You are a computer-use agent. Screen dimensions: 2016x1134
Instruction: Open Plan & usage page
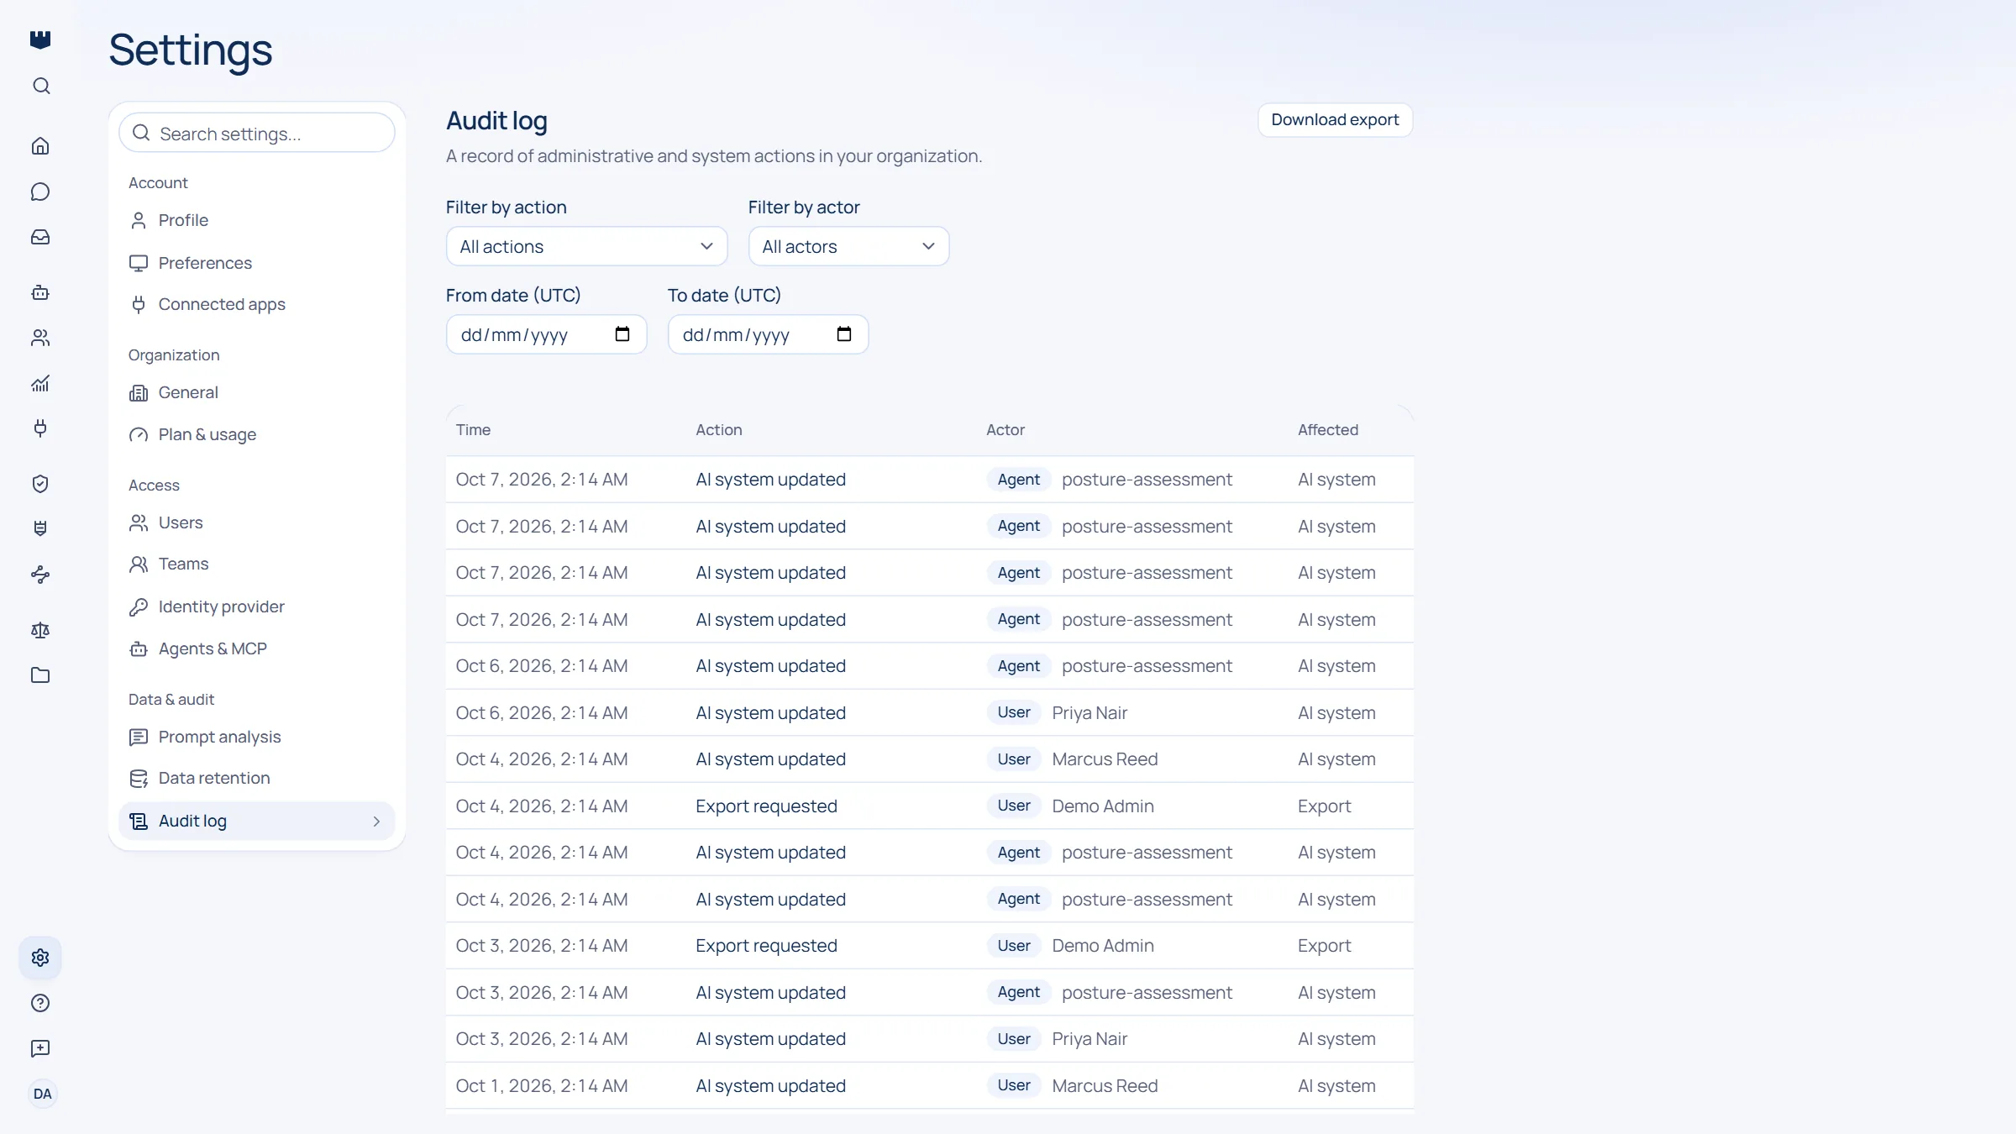256,434
